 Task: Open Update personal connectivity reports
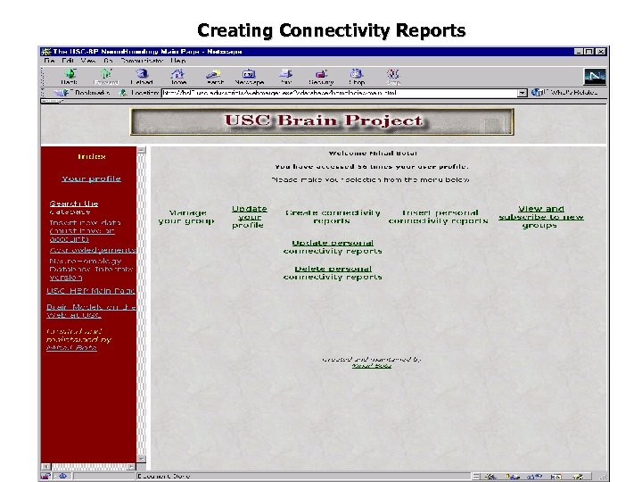(333, 246)
